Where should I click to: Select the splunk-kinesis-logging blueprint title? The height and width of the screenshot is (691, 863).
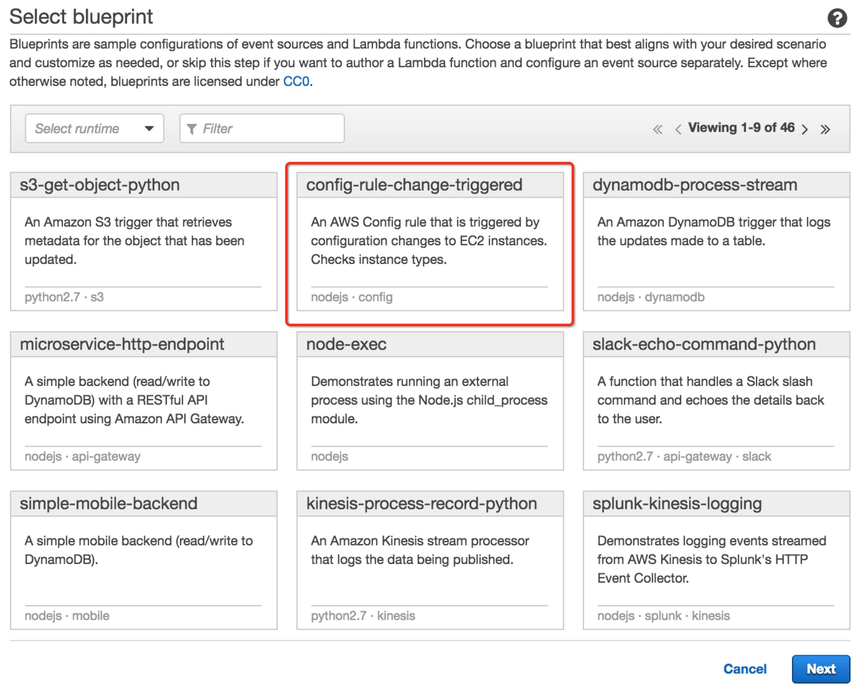(x=677, y=504)
